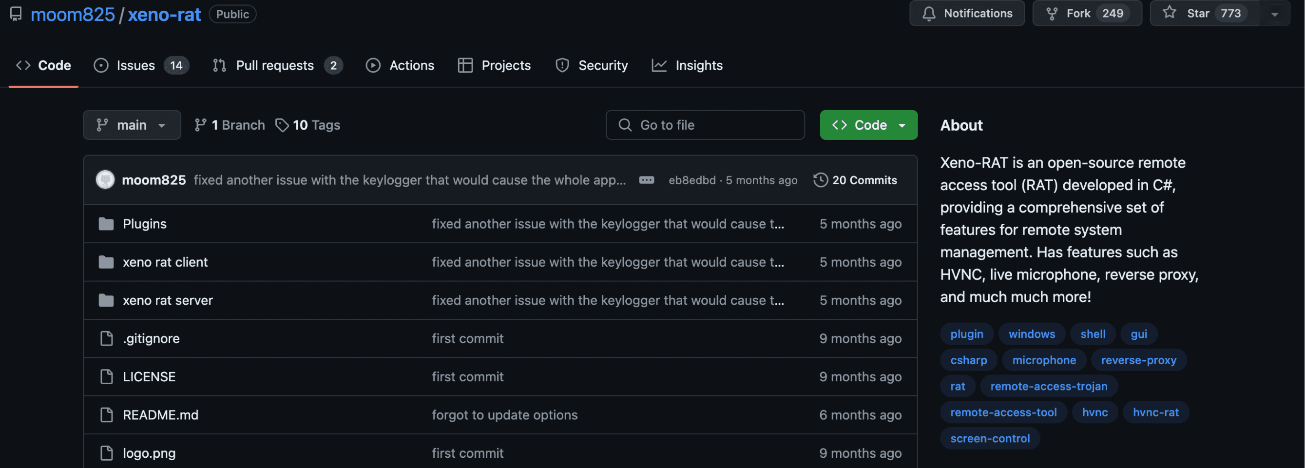Open the Star list dropdown arrow

click(x=1275, y=14)
